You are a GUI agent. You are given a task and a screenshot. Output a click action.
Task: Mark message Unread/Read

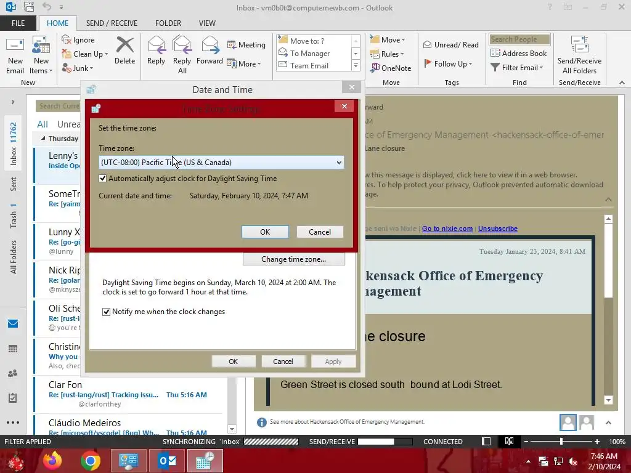[451, 44]
